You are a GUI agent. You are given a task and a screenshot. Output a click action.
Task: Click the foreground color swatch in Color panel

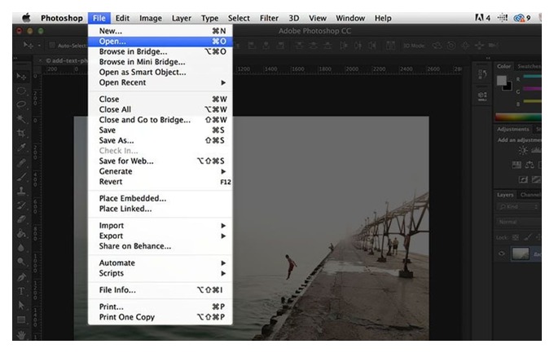(x=501, y=80)
